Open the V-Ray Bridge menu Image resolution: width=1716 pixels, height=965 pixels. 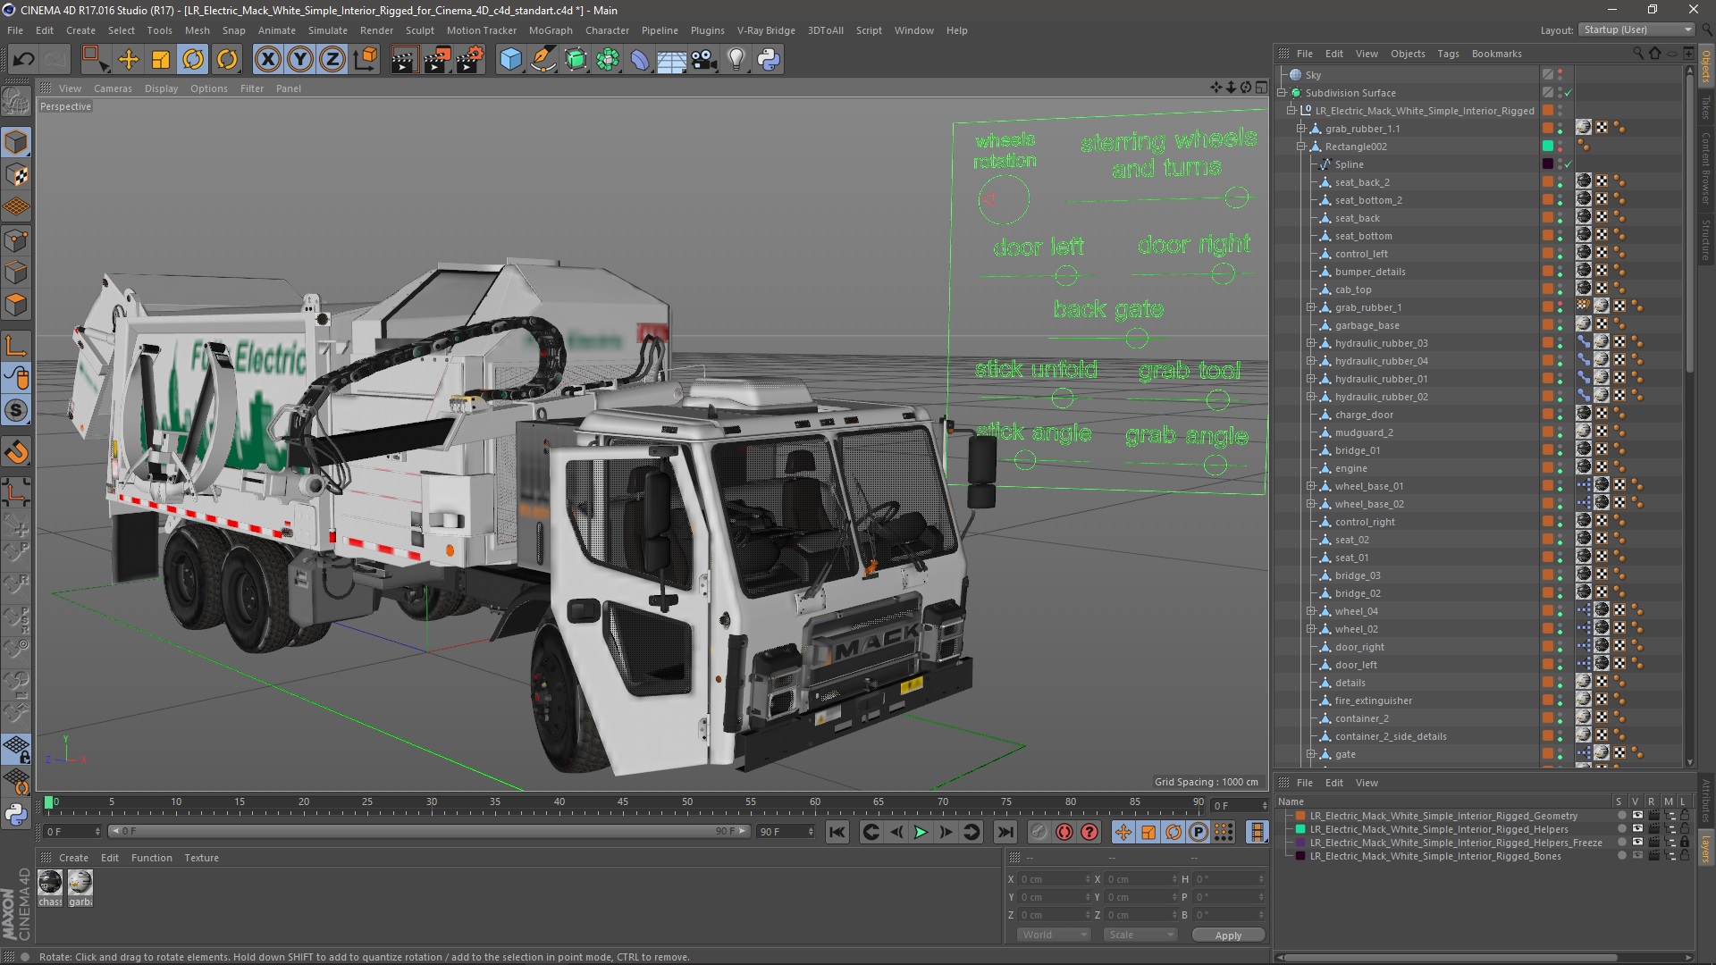[x=766, y=30]
